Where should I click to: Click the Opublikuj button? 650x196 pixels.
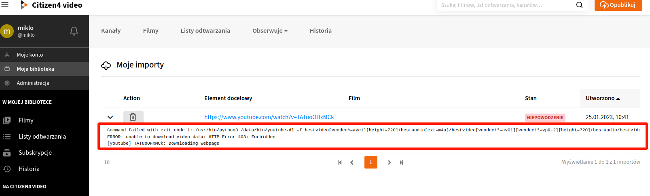pos(618,5)
